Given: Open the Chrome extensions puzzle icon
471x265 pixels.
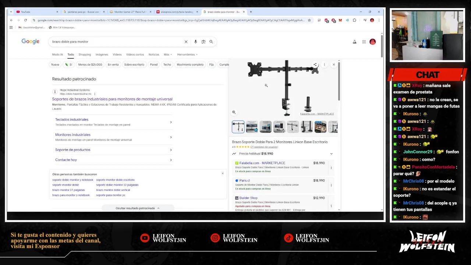Looking at the screenshot, I should point(354,20).
